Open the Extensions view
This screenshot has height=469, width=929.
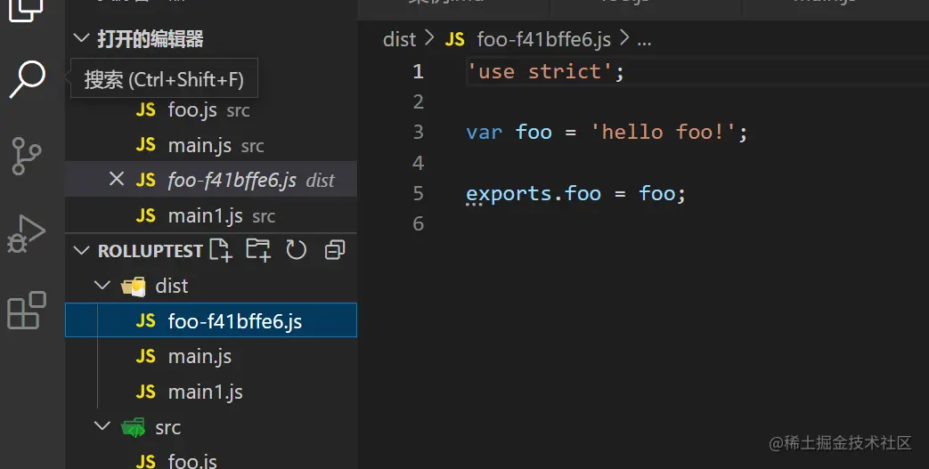point(27,311)
